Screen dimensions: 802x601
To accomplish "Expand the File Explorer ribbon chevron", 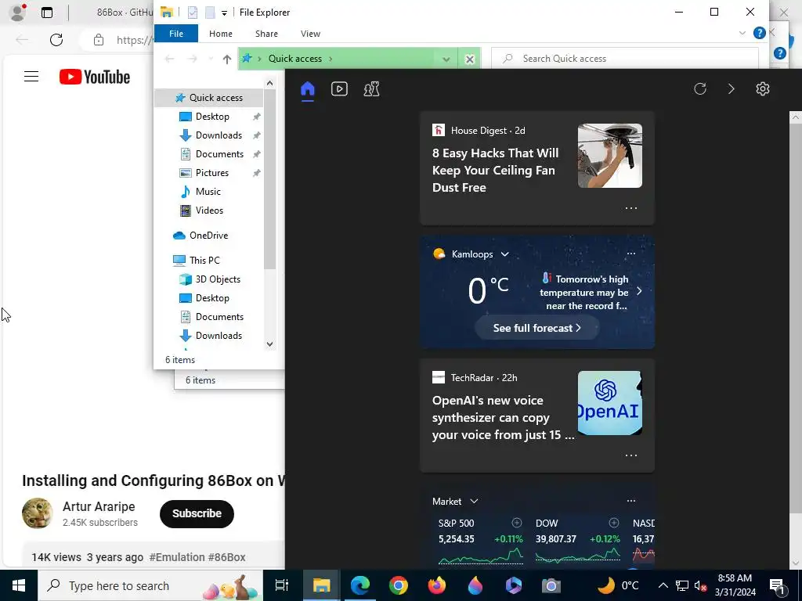I will [x=742, y=33].
